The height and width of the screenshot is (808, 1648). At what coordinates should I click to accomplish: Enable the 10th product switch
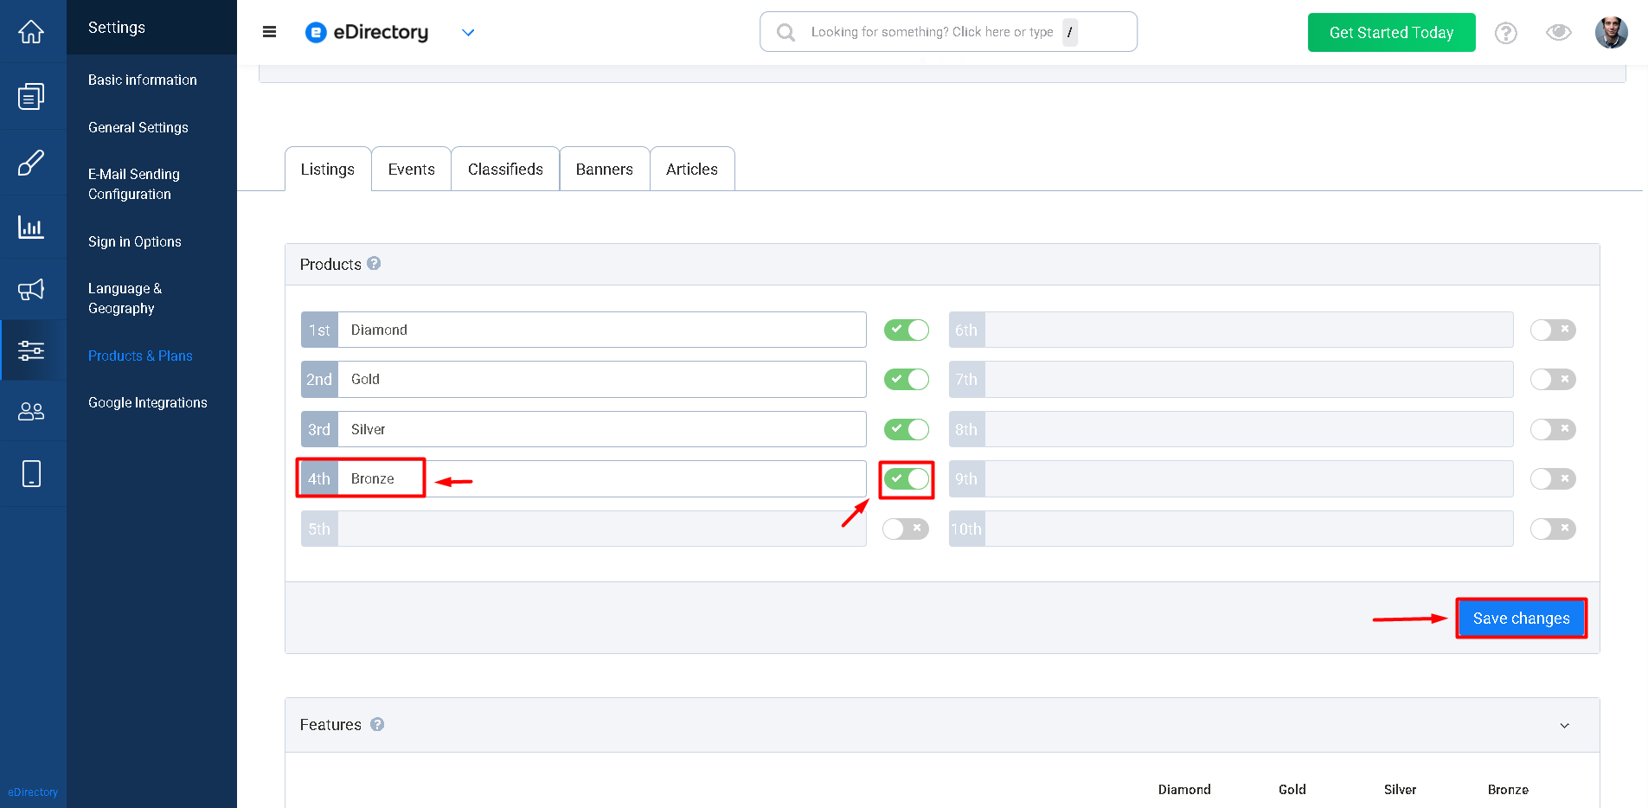[x=1553, y=529]
